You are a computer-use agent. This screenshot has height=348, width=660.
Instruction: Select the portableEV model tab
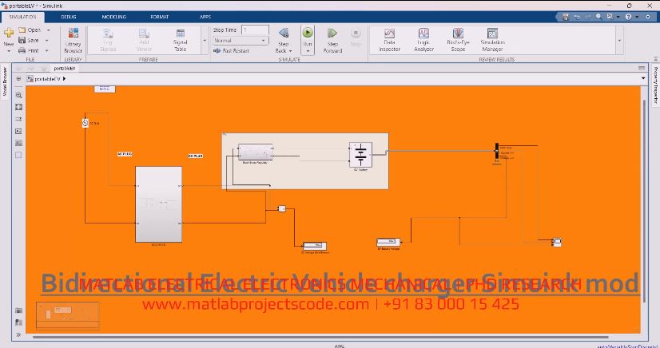point(65,68)
